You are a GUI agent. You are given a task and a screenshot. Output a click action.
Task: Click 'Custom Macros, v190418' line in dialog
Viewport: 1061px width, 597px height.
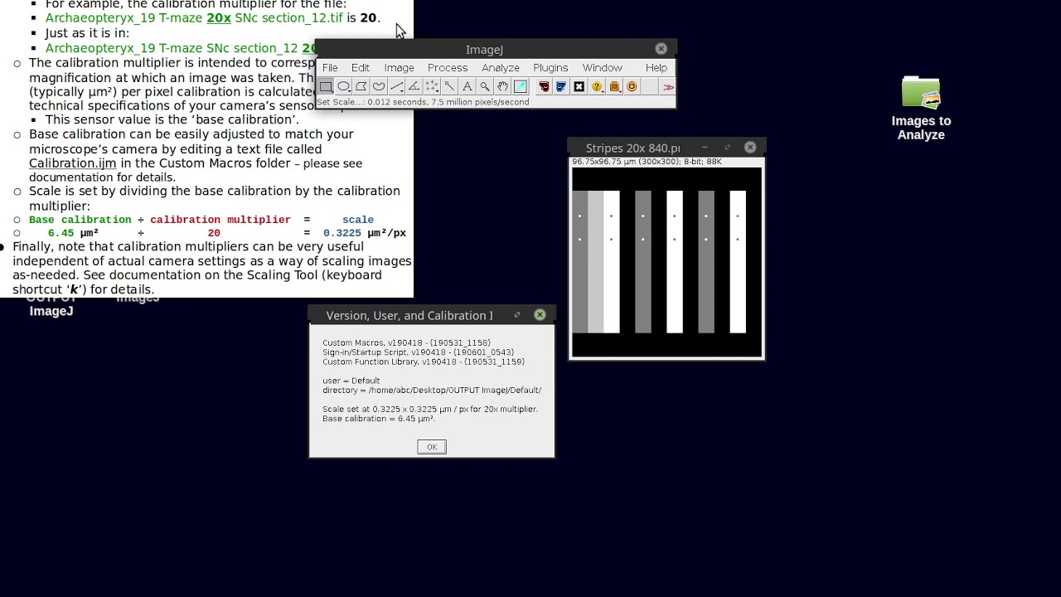pyautogui.click(x=406, y=342)
